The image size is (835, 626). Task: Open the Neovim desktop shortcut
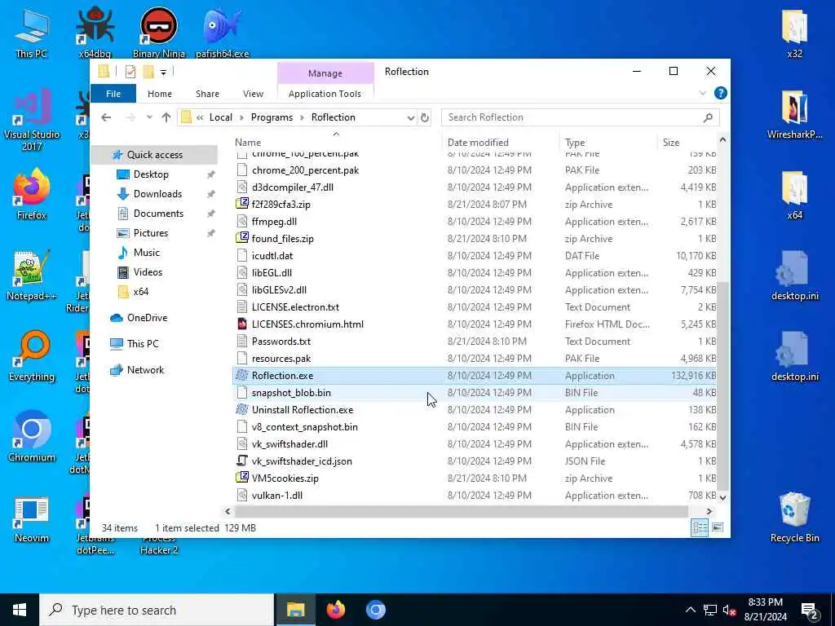tap(32, 519)
